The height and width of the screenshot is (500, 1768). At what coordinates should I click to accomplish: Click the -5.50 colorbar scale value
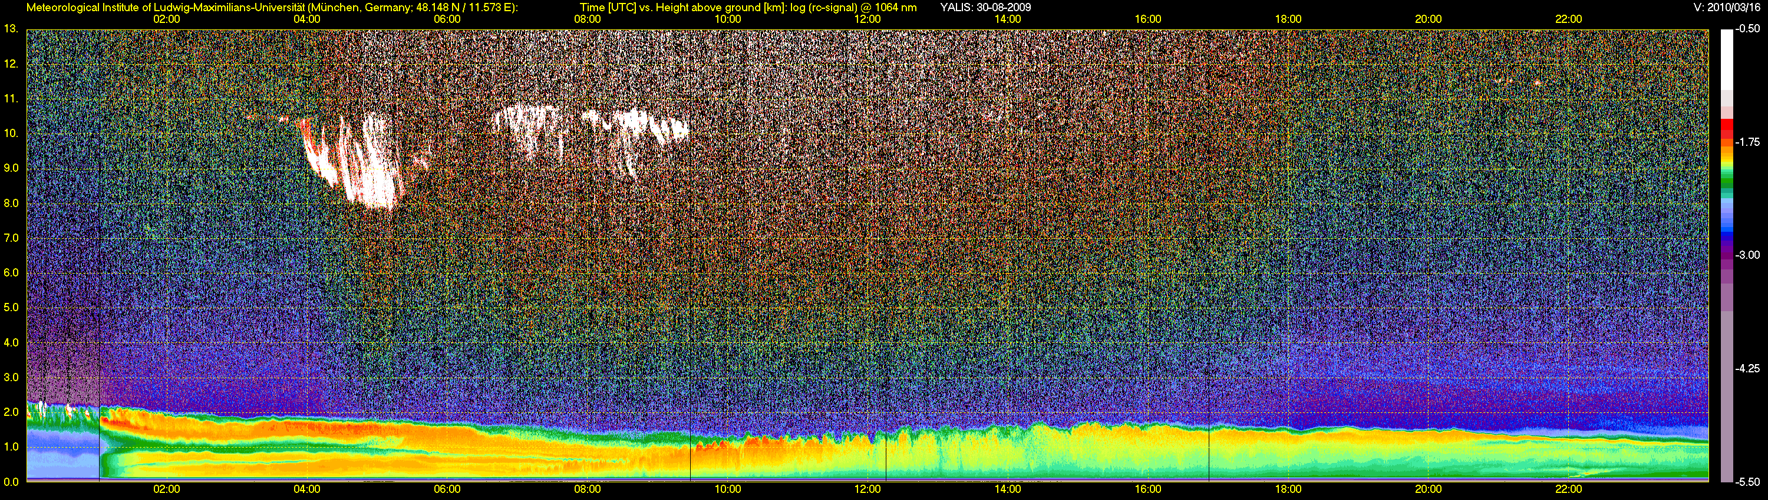[1749, 482]
